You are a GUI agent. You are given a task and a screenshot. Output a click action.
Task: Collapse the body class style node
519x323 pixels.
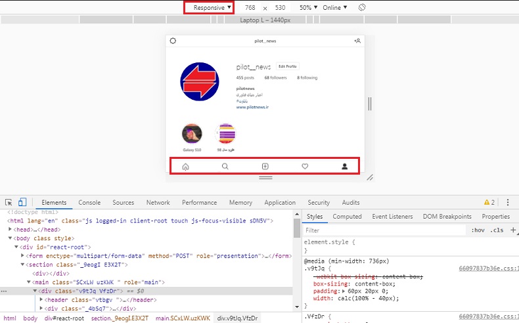pos(10,238)
